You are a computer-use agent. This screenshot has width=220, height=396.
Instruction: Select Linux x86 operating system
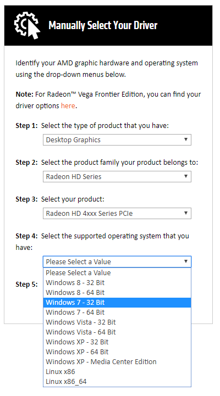pyautogui.click(x=117, y=372)
